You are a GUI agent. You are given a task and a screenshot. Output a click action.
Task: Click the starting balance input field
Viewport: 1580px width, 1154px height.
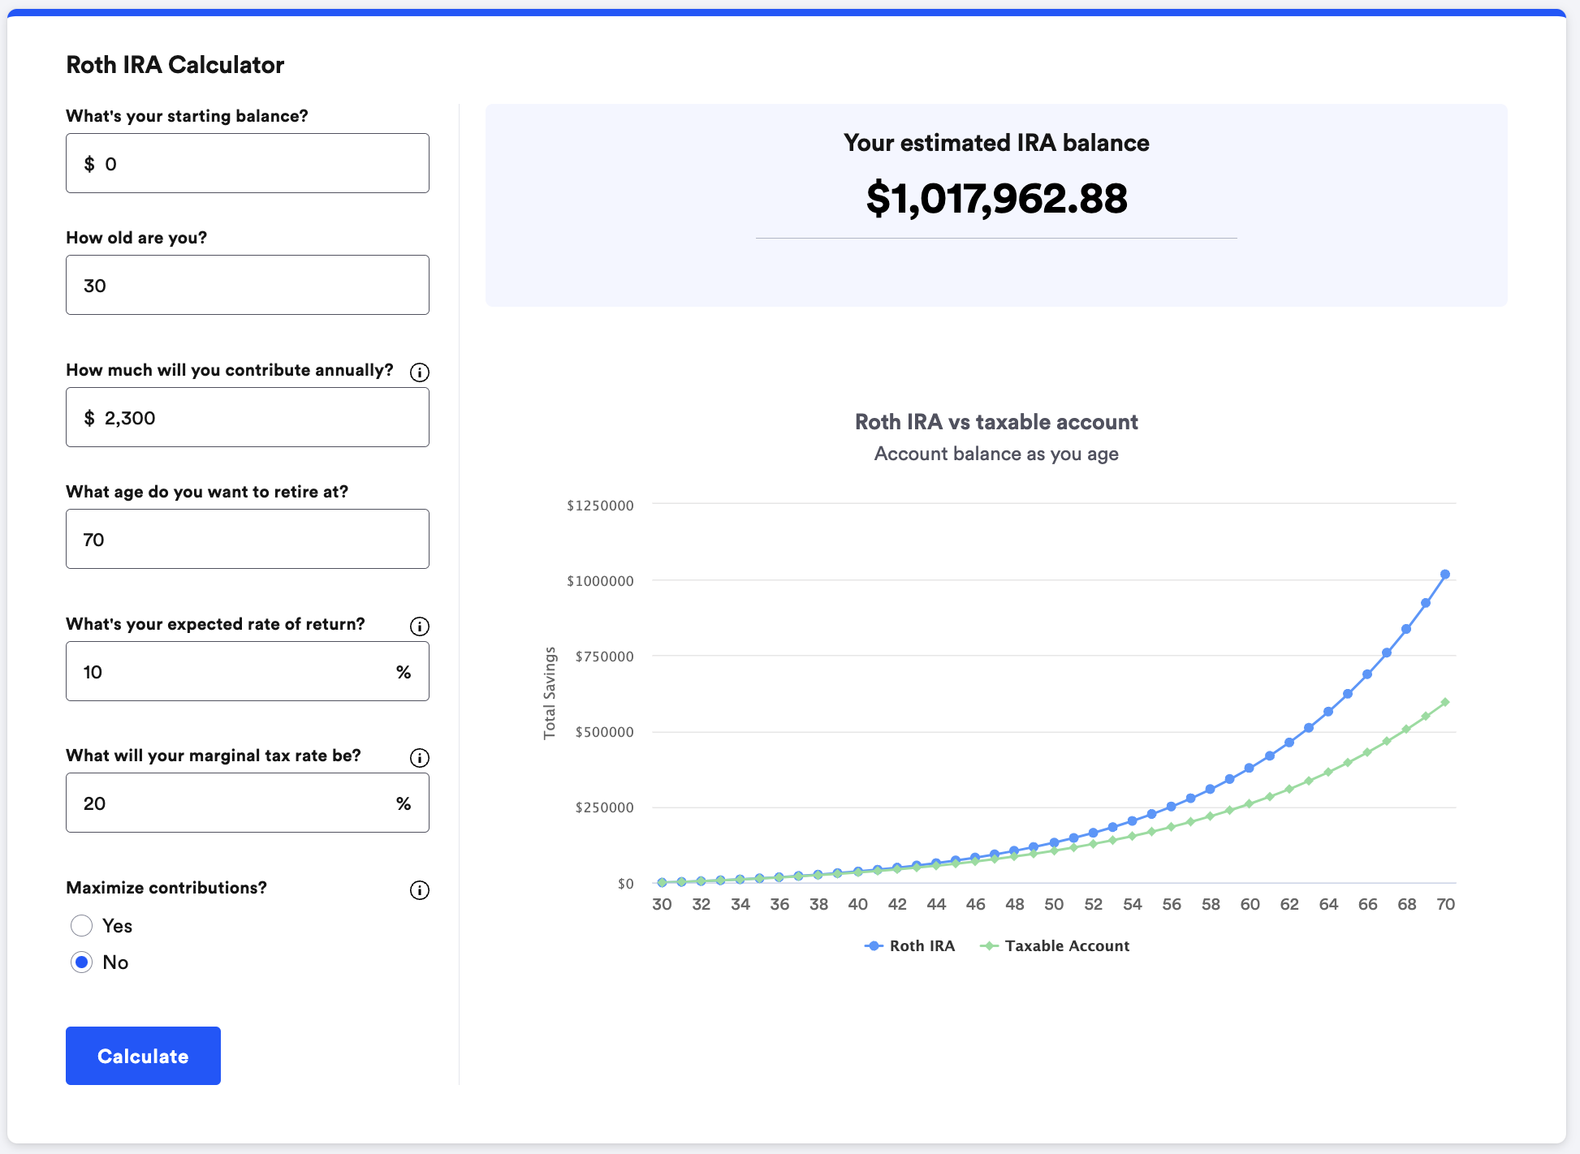[248, 164]
